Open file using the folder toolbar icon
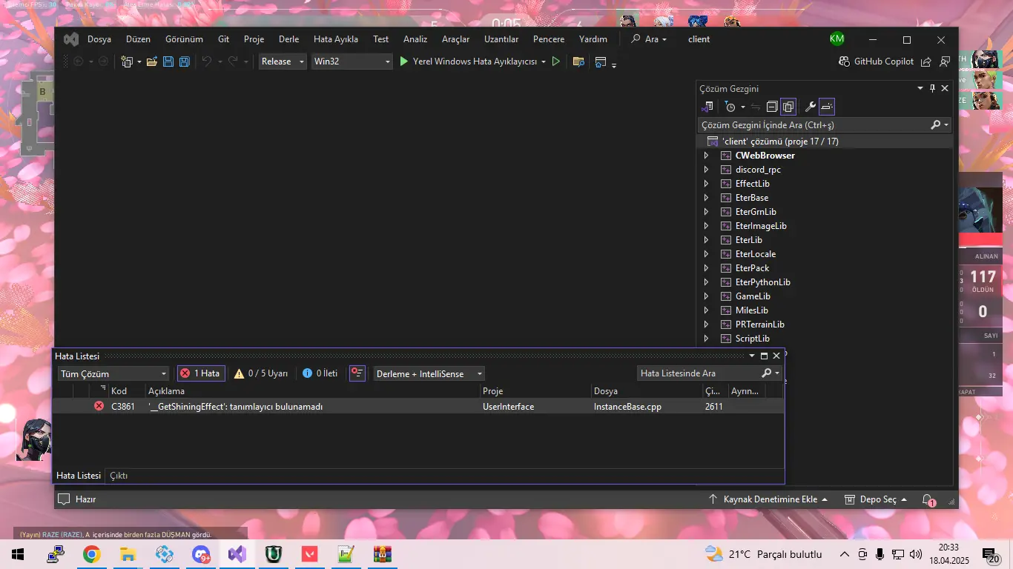Viewport: 1013px width, 569px height. tap(152, 61)
